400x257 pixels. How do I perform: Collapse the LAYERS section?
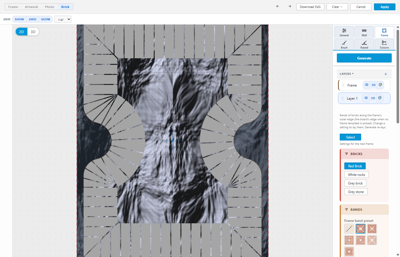pyautogui.click(x=347, y=74)
